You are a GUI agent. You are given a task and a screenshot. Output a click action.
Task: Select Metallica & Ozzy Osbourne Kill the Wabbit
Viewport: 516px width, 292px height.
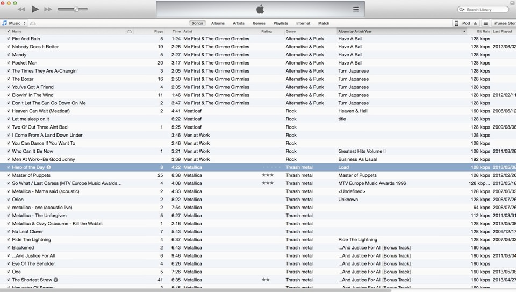pos(58,224)
